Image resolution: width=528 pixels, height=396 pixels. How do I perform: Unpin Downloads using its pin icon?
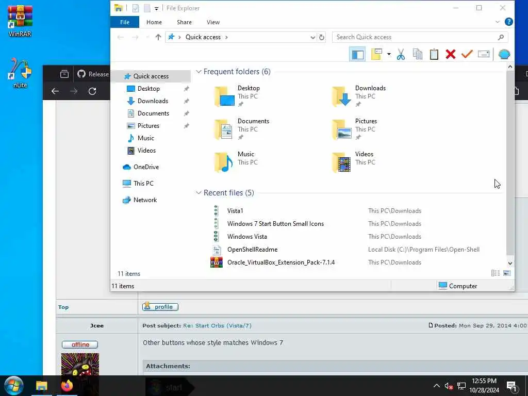186,101
